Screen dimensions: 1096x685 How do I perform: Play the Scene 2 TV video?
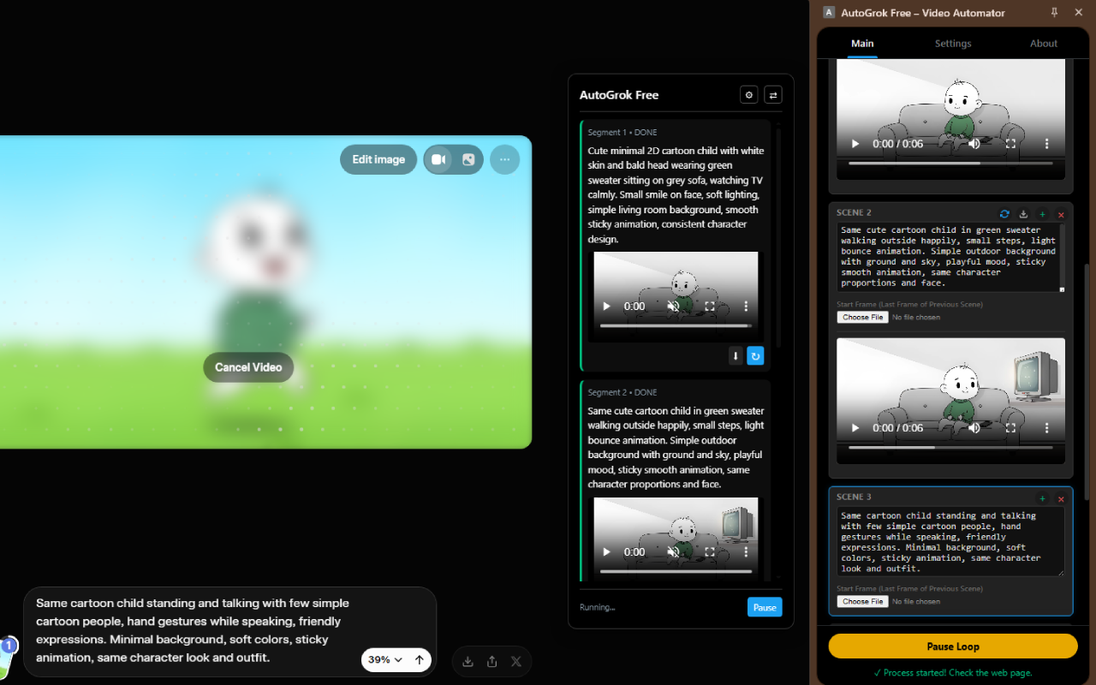point(855,428)
